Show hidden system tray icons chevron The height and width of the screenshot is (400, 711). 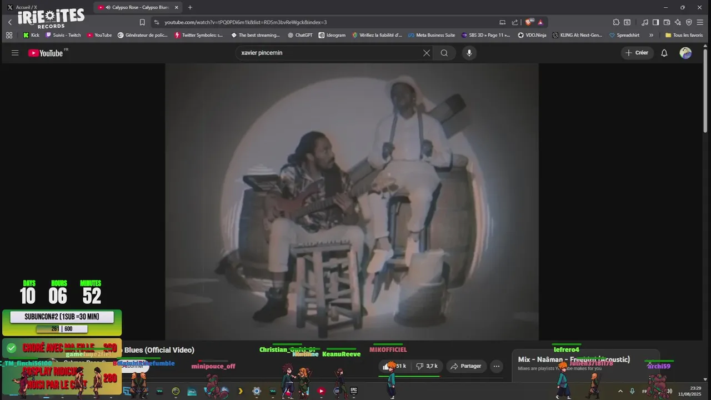pos(620,391)
